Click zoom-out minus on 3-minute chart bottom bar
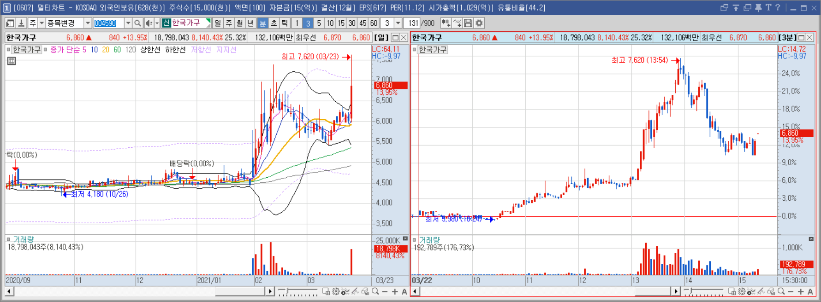This screenshot has height=302, width=821. pyautogui.click(x=791, y=291)
